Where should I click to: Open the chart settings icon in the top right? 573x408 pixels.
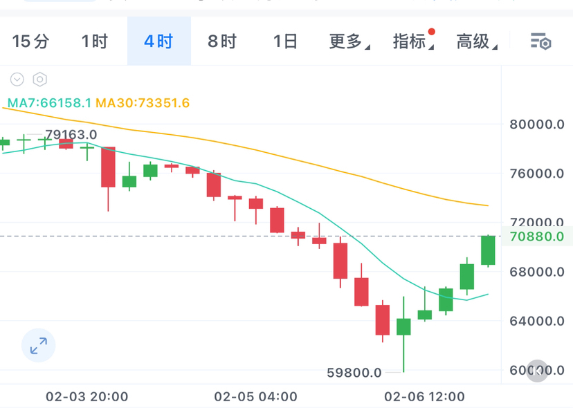point(540,41)
